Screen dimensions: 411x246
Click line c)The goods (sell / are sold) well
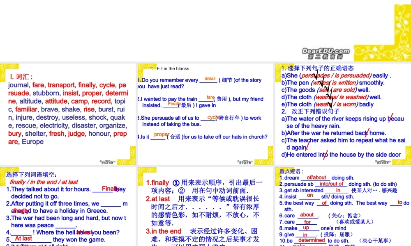point(326,90)
